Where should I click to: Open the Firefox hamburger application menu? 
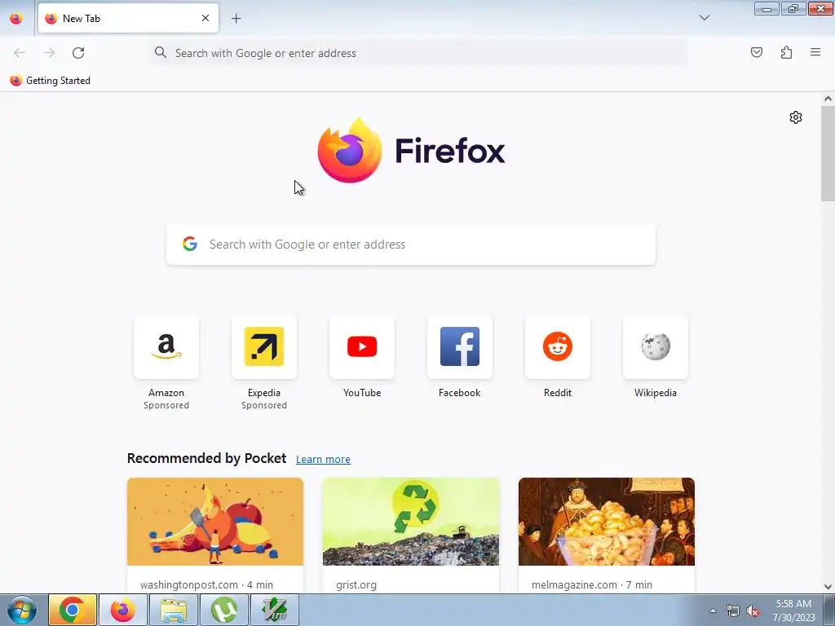[815, 52]
